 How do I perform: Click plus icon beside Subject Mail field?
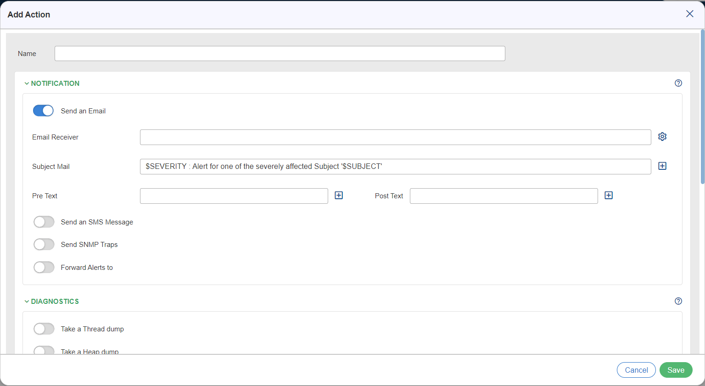[x=662, y=166]
